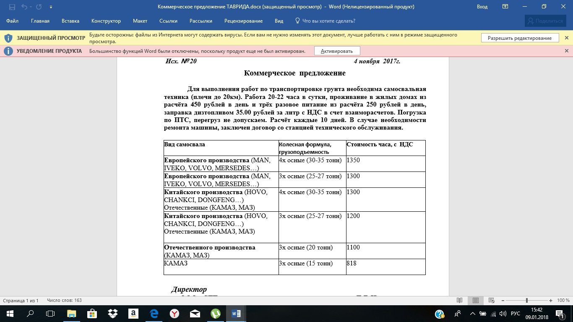
Task: Open the Undo history dropdown arrow
Action: coord(30,7)
